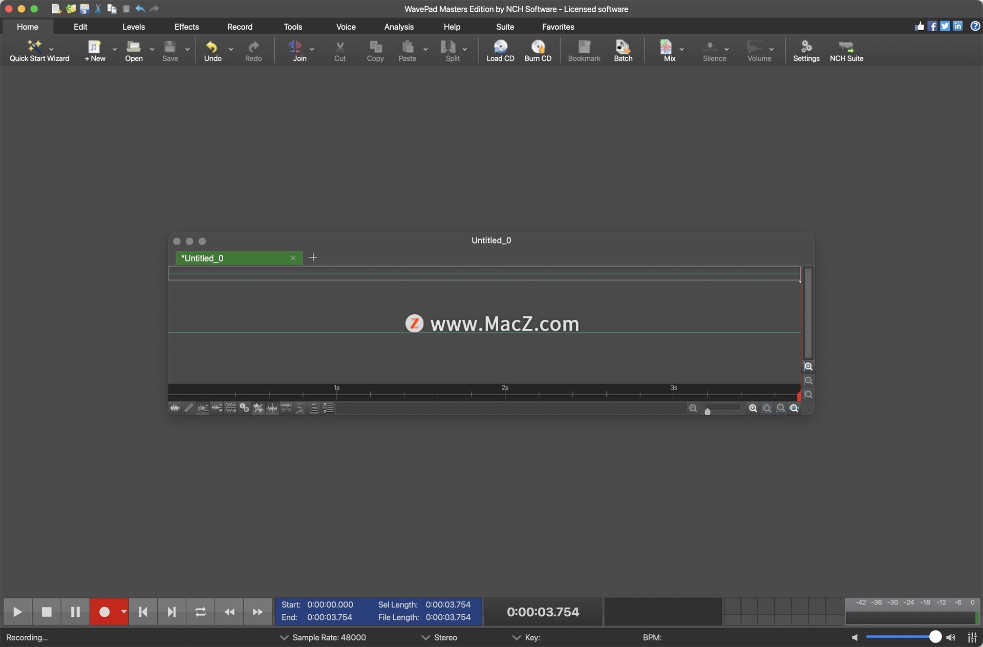Switch to the Voice tab
The width and height of the screenshot is (983, 647).
tap(346, 27)
